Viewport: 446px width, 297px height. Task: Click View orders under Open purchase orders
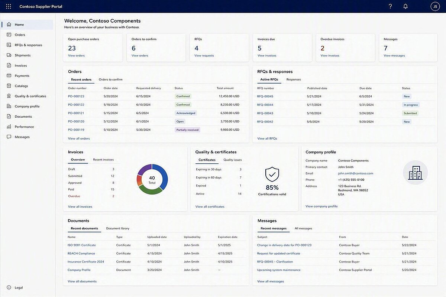tap(76, 56)
